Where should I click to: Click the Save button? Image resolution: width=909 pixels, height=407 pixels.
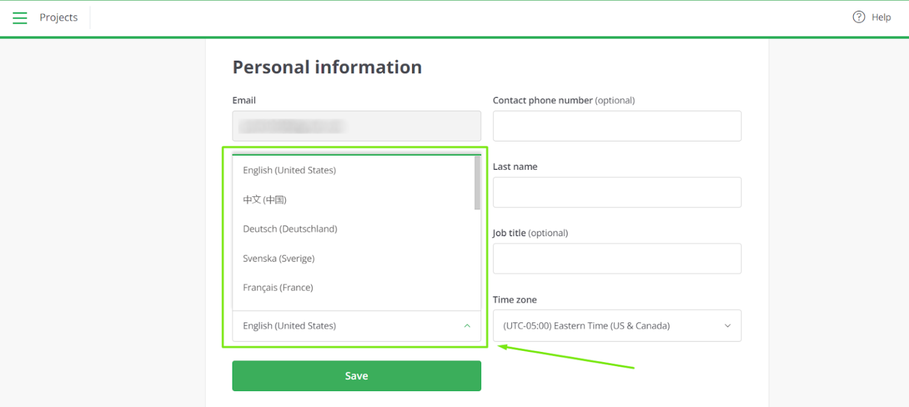pos(356,376)
